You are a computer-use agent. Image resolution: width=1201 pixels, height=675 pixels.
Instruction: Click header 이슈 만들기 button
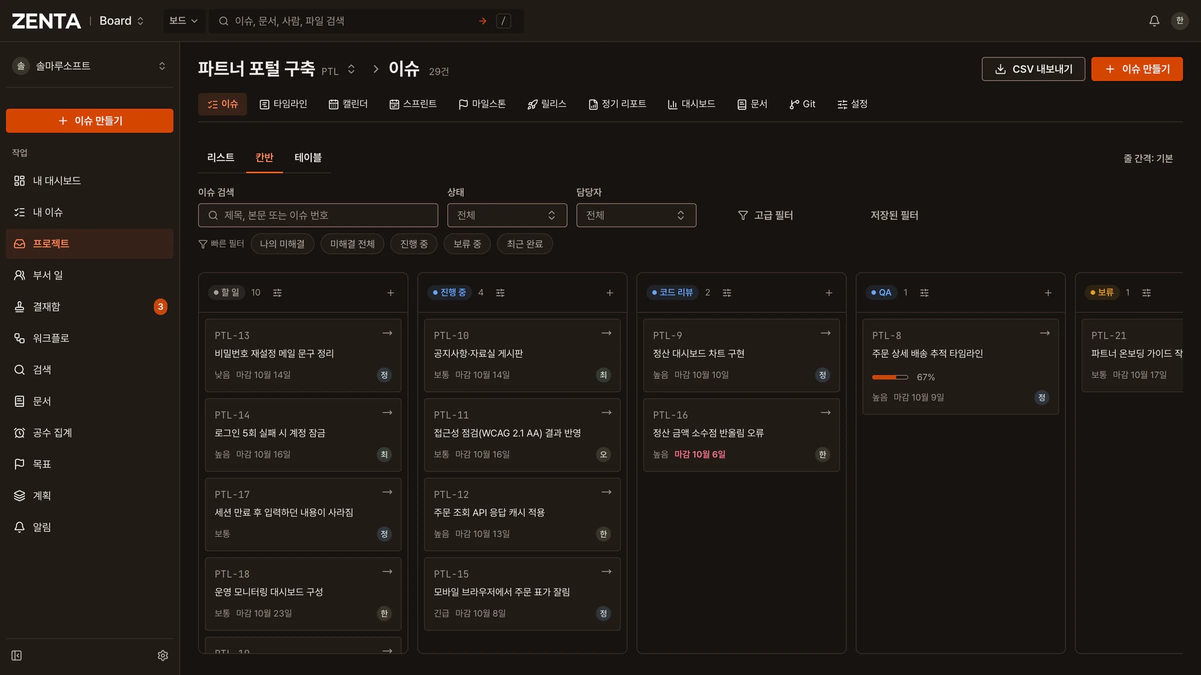(1137, 69)
